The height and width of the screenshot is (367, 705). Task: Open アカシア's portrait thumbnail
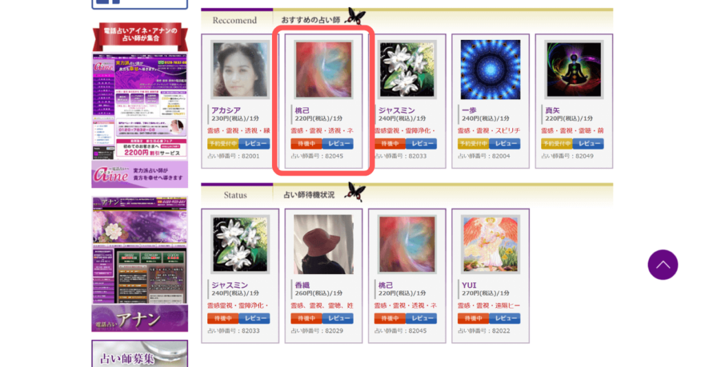(x=240, y=70)
